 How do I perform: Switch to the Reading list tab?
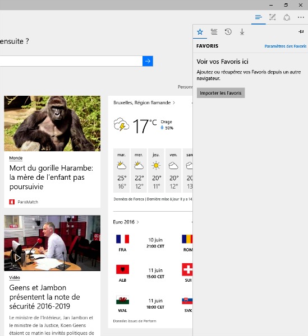click(214, 32)
